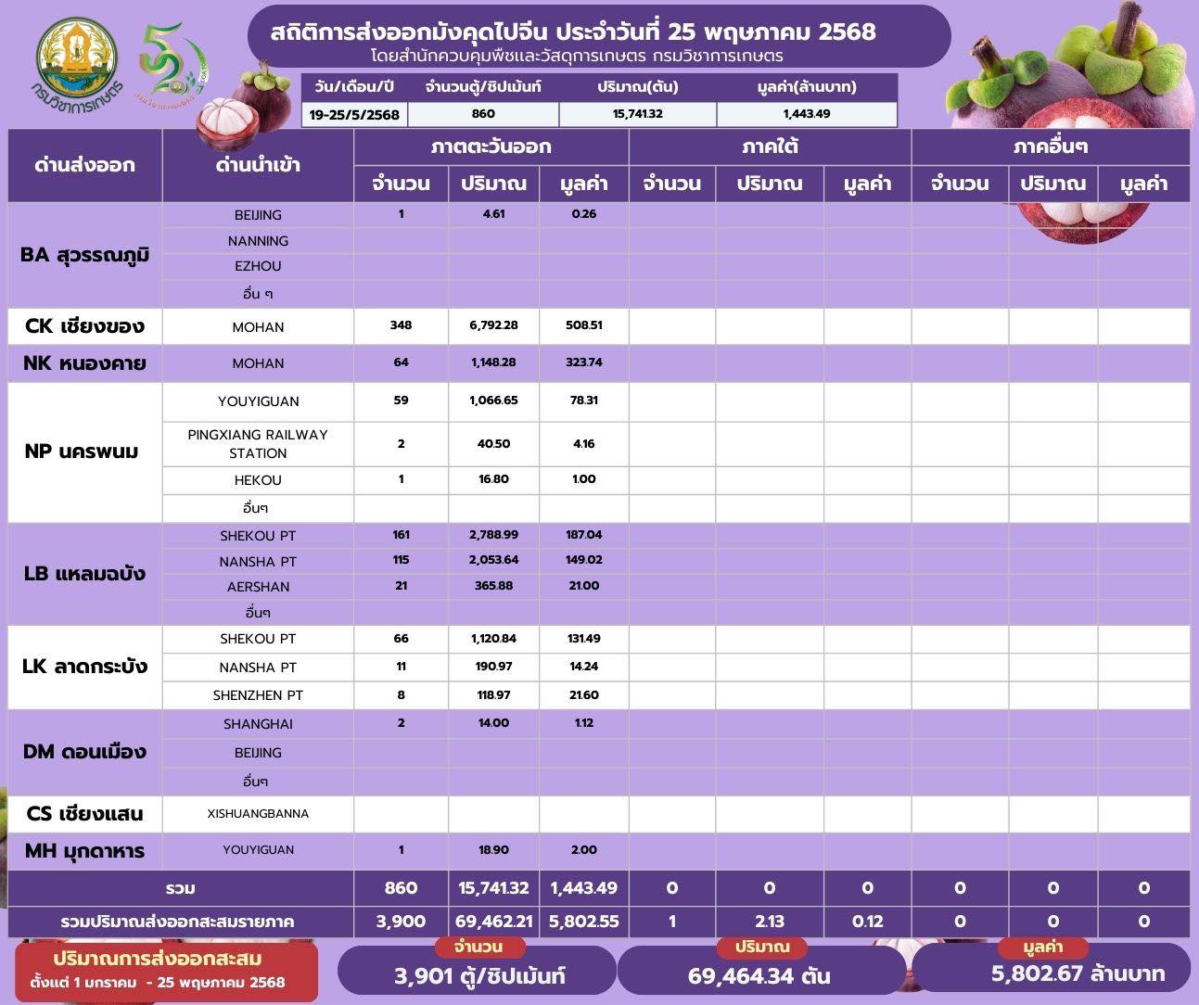
Task: Click the title text dated 25 พฤษภาคม 2568
Action: click(x=574, y=32)
